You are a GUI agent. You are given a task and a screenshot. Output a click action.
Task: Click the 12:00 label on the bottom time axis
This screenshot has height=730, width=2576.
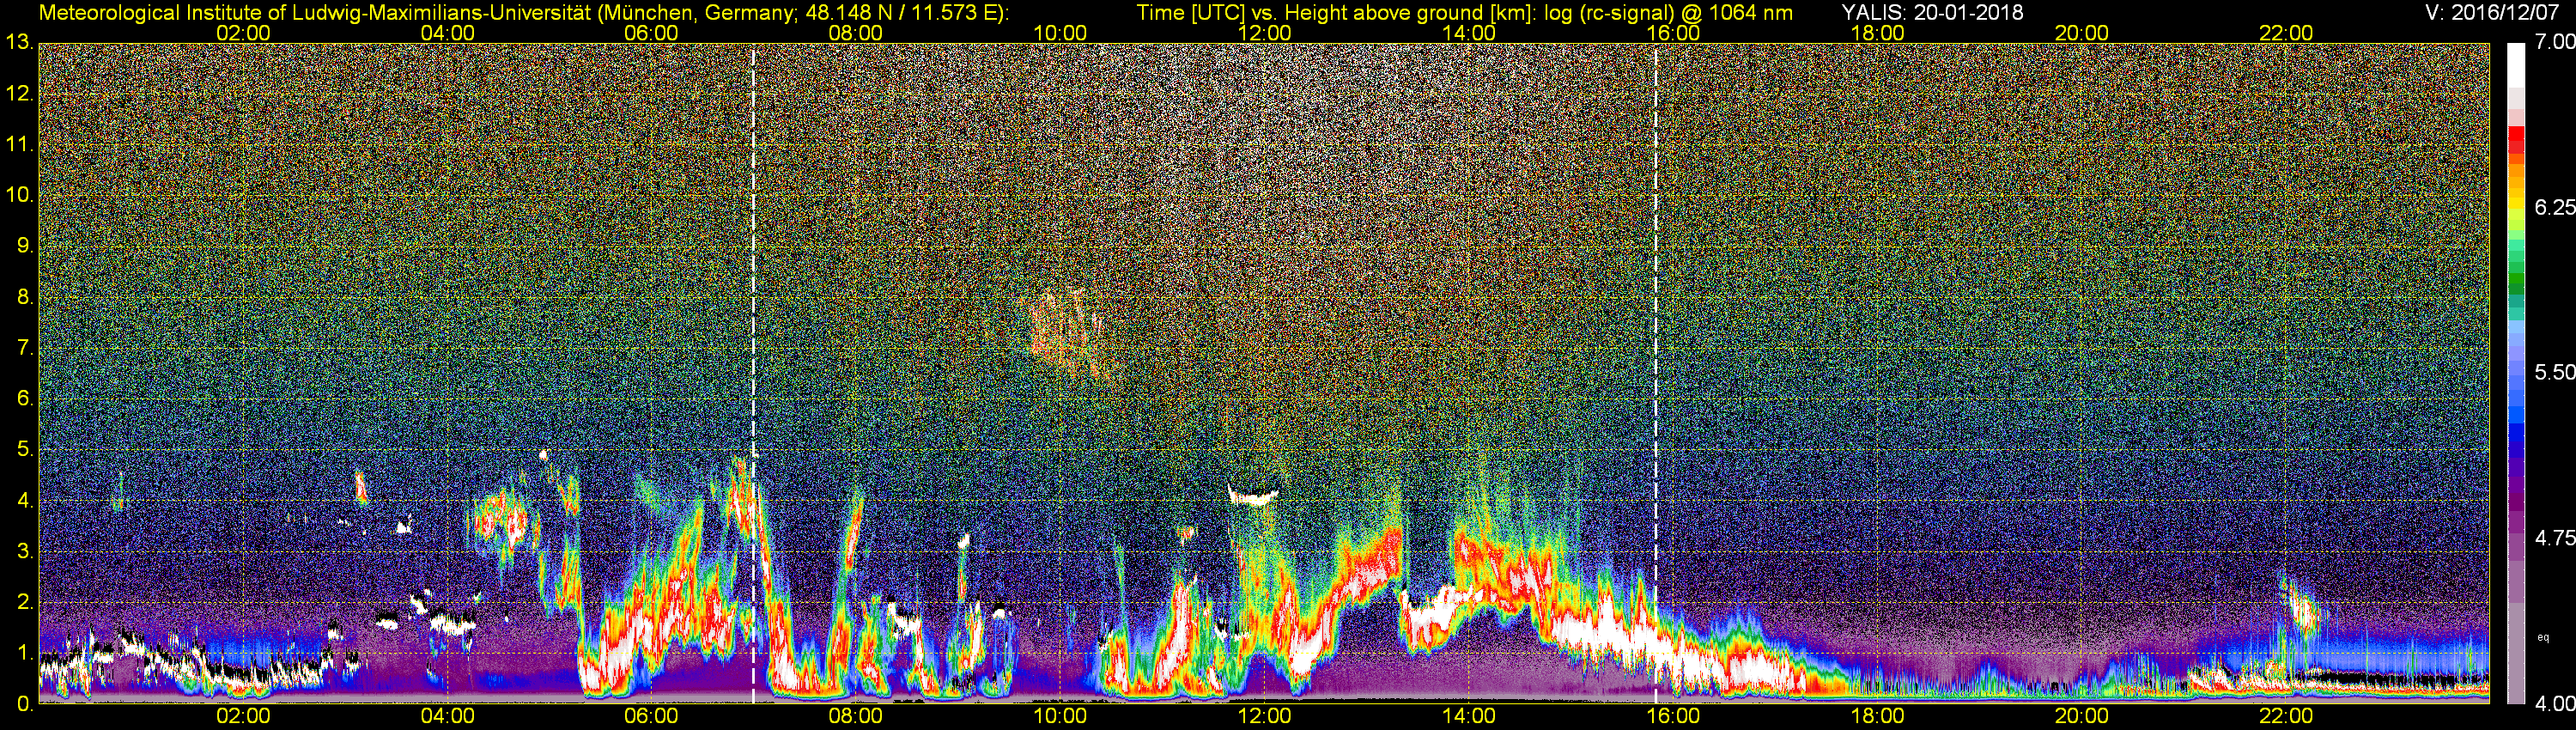pos(1264,716)
